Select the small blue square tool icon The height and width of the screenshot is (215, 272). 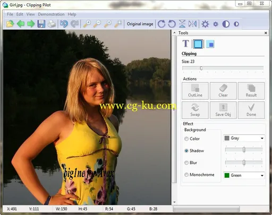click(x=210, y=44)
